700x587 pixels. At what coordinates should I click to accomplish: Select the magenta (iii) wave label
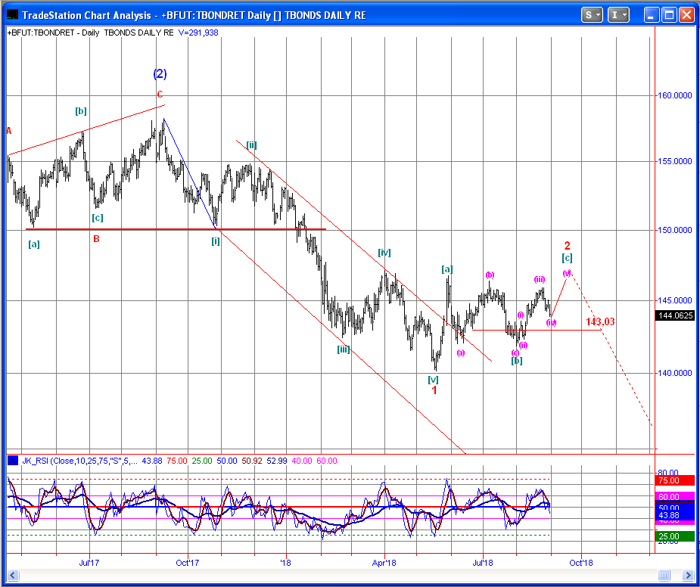540,279
